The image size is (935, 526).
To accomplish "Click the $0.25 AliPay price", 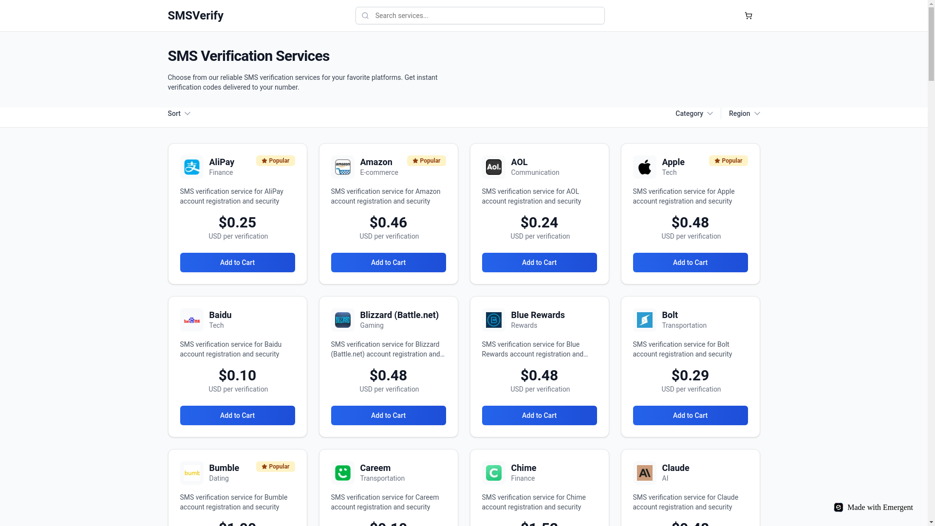I will click(x=237, y=223).
